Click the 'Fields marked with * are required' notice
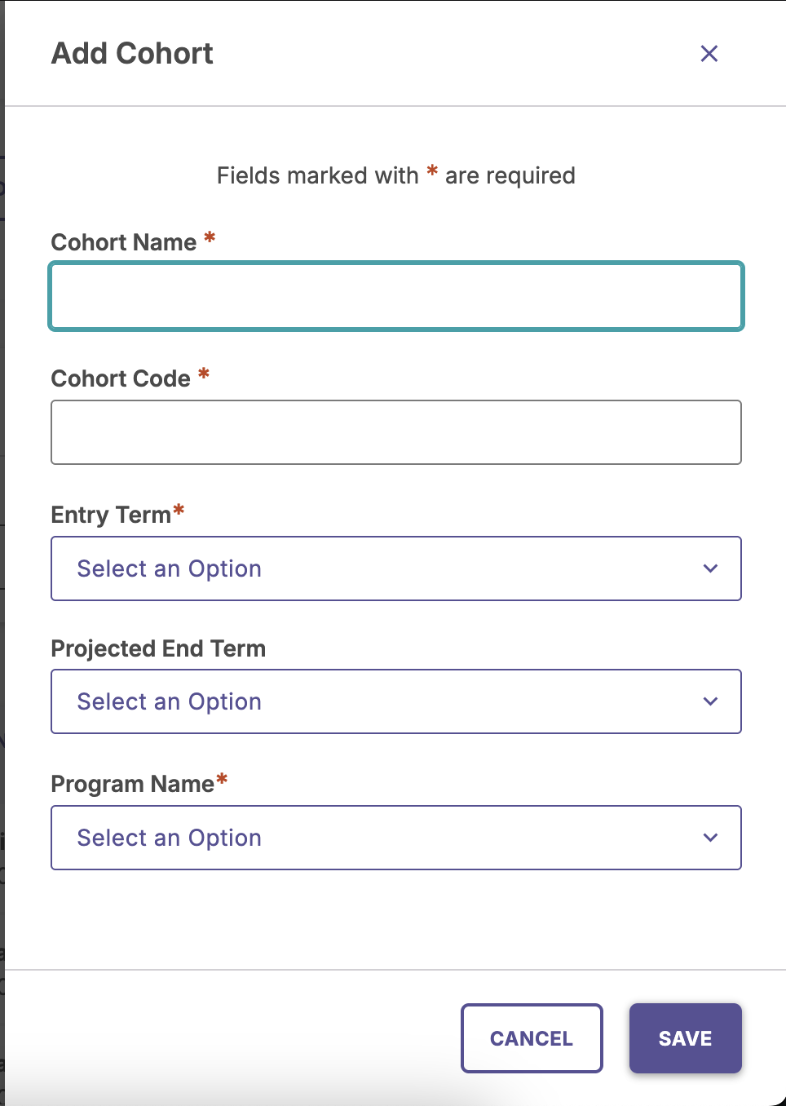Viewport: 786px width, 1106px height. [x=396, y=175]
